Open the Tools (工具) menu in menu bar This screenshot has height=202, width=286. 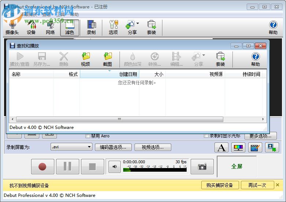[x=60, y=15]
